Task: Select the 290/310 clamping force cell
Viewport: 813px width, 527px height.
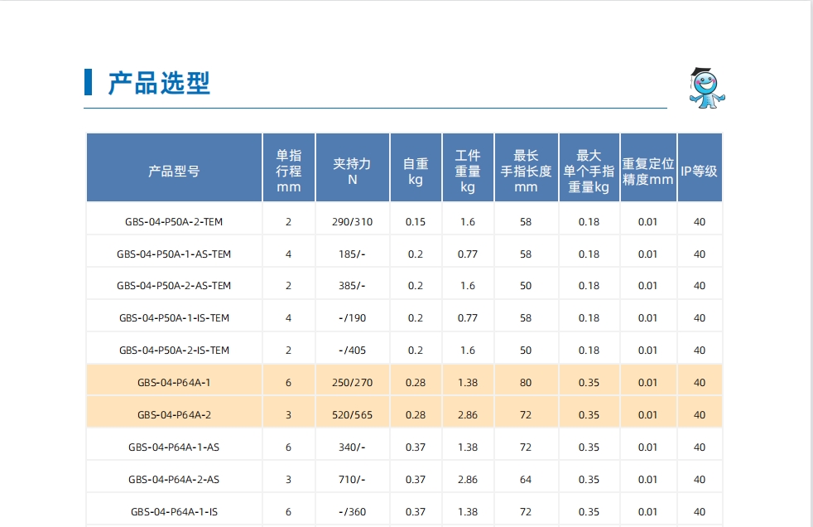Action: (x=352, y=222)
